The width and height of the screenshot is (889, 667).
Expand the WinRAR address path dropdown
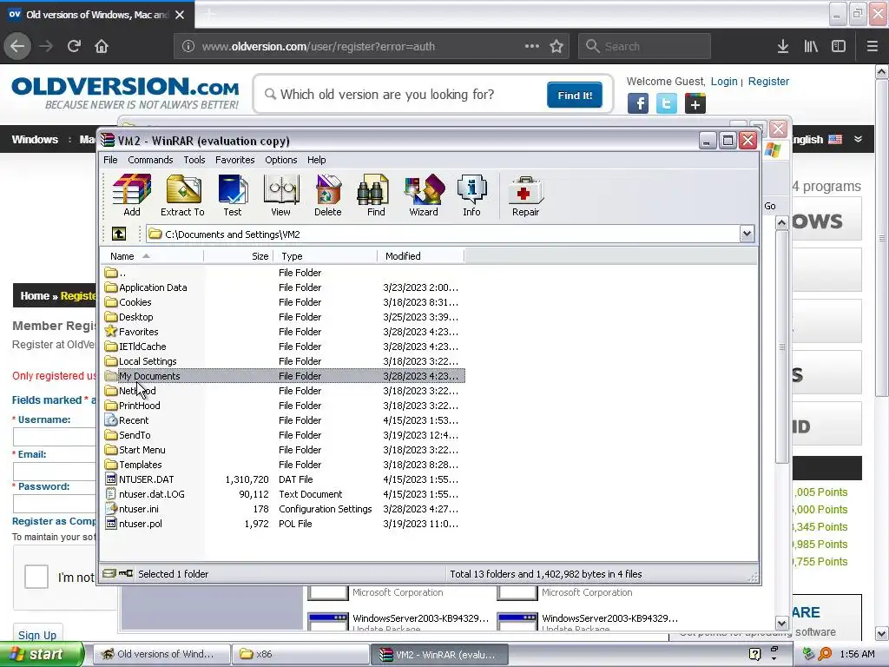point(747,233)
